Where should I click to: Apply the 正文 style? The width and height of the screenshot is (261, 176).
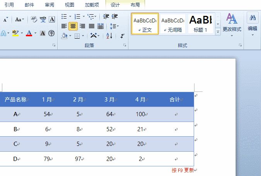click(x=145, y=24)
